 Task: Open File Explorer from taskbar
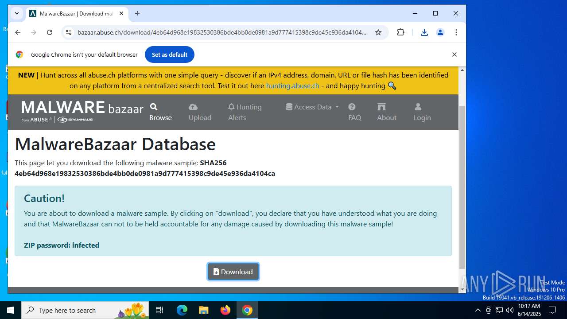click(204, 310)
